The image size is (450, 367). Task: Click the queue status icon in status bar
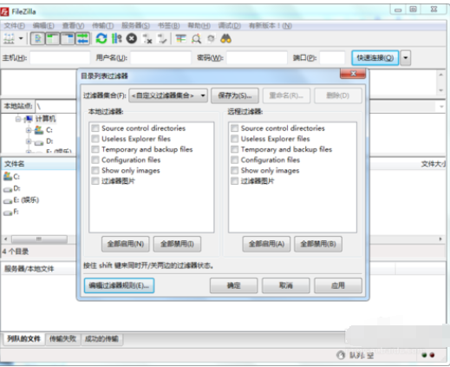click(341, 355)
